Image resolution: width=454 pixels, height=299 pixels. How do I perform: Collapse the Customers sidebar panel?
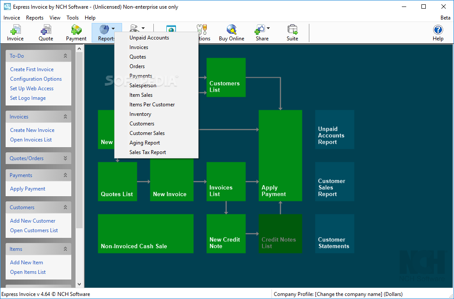66,207
